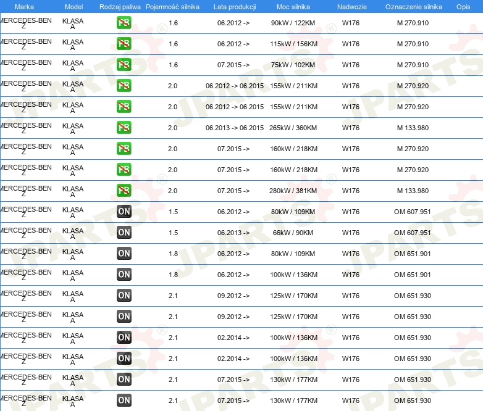483x411 pixels.
Task: Select the ON icon in the 1.8 100kW / 136KM row
Action: tap(124, 275)
